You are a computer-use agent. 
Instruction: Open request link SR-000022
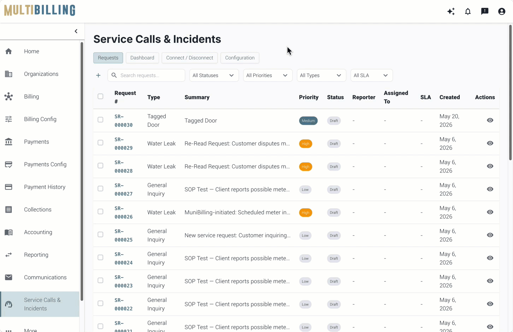pyautogui.click(x=123, y=304)
